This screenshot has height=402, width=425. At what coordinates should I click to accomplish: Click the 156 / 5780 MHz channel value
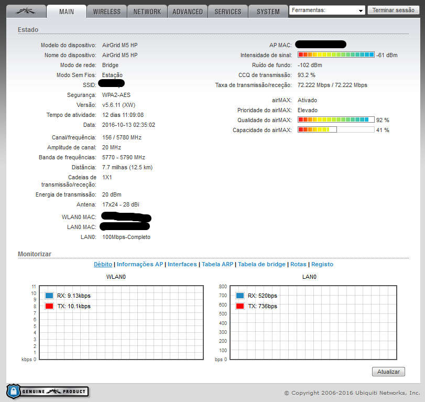pos(122,137)
